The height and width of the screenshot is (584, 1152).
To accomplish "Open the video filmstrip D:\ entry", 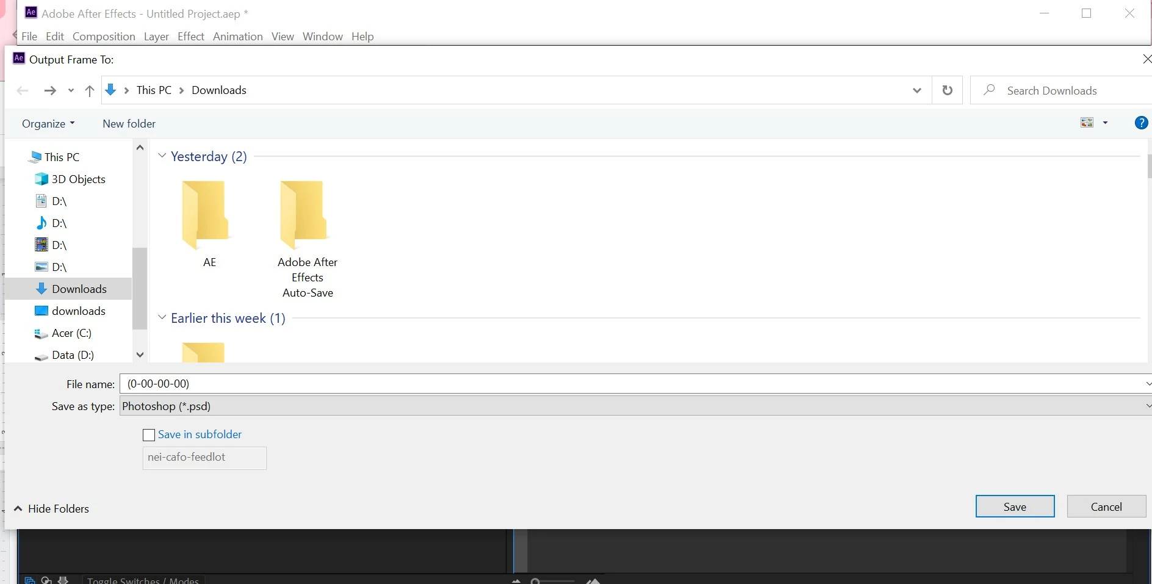I will point(51,245).
